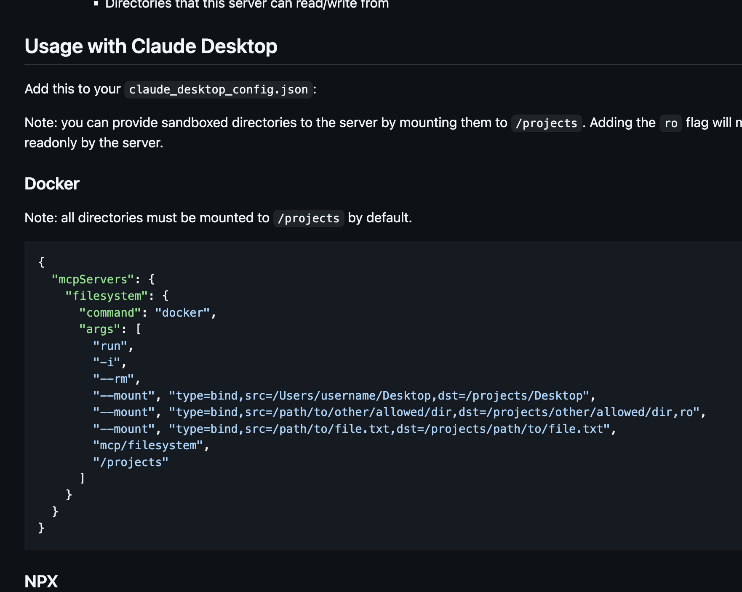Click the mount string ending with 'dir,ro'

(x=434, y=412)
